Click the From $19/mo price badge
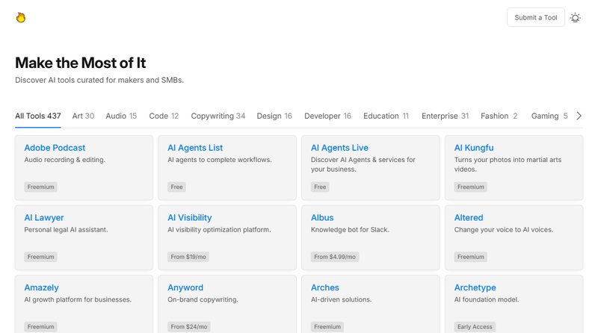 tap(188, 257)
